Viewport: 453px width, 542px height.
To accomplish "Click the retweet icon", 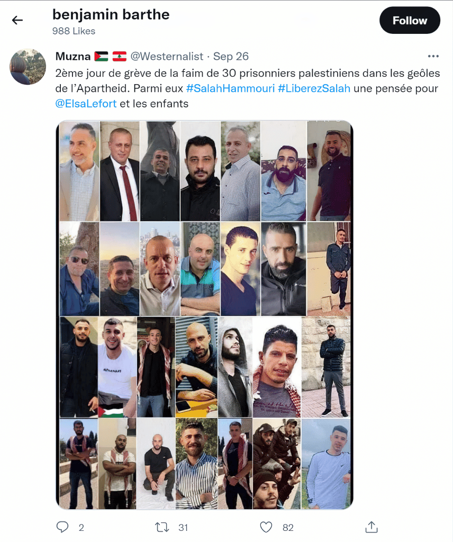I will coord(162,527).
